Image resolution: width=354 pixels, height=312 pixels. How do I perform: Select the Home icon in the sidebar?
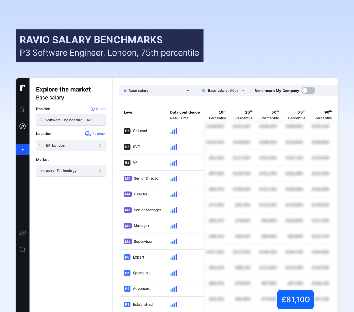pos(22,109)
